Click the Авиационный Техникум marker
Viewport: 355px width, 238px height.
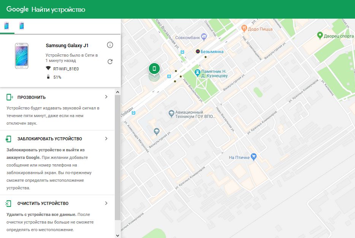(x=171, y=113)
